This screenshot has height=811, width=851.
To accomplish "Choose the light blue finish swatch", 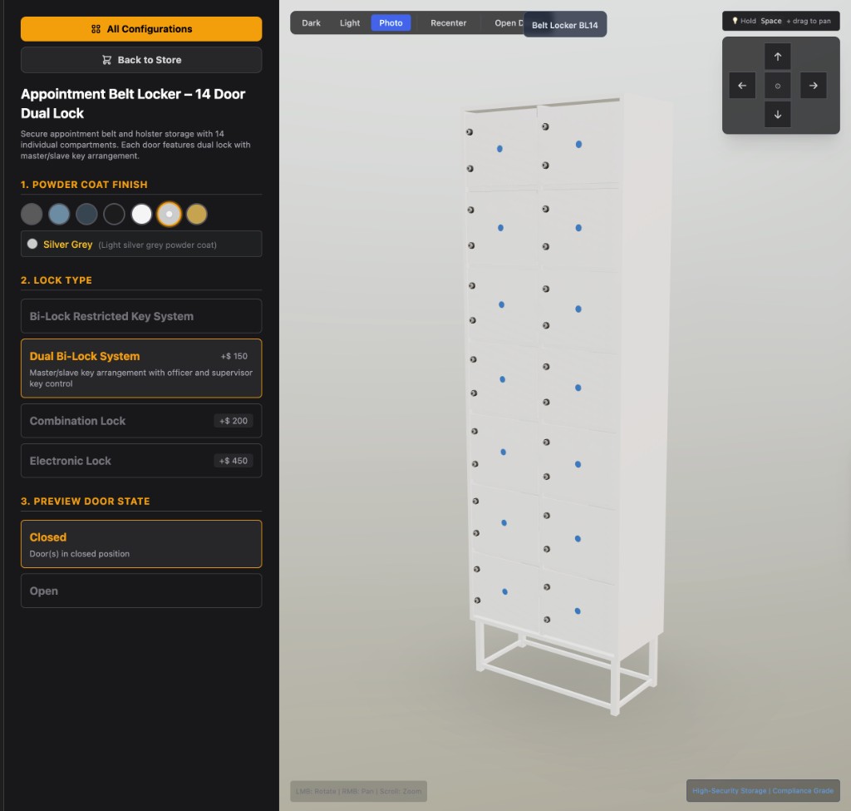I will [x=59, y=215].
